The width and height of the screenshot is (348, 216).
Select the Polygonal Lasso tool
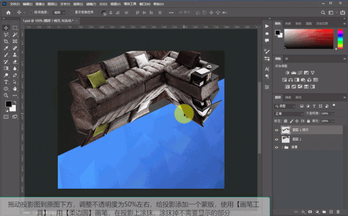(x=6, y=35)
